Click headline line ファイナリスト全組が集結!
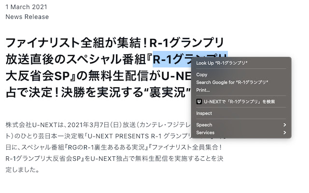Image resolution: width=309 pixels, height=193 pixels. 77,43
